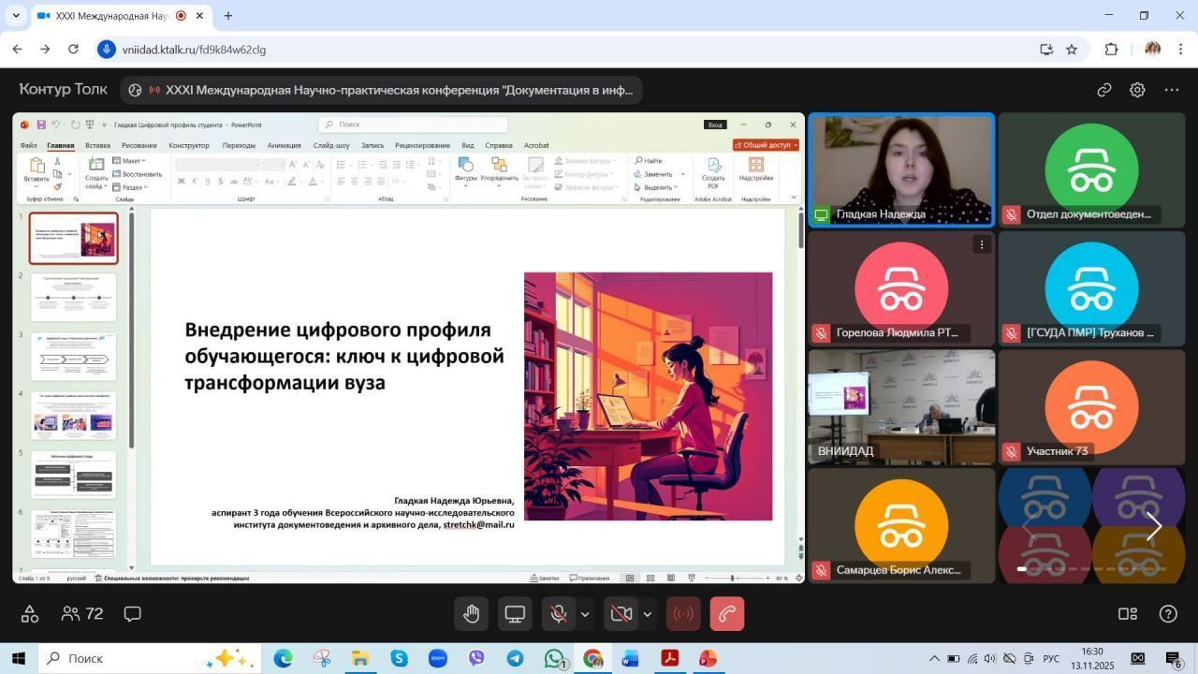This screenshot has height=674, width=1198.
Task: Raise your hand in the meeting
Action: (472, 614)
